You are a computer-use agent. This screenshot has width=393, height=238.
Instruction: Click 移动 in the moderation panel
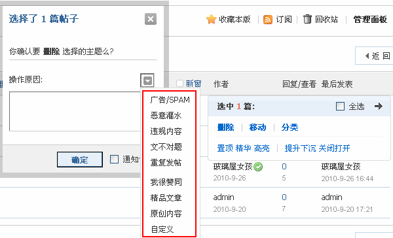coord(257,127)
